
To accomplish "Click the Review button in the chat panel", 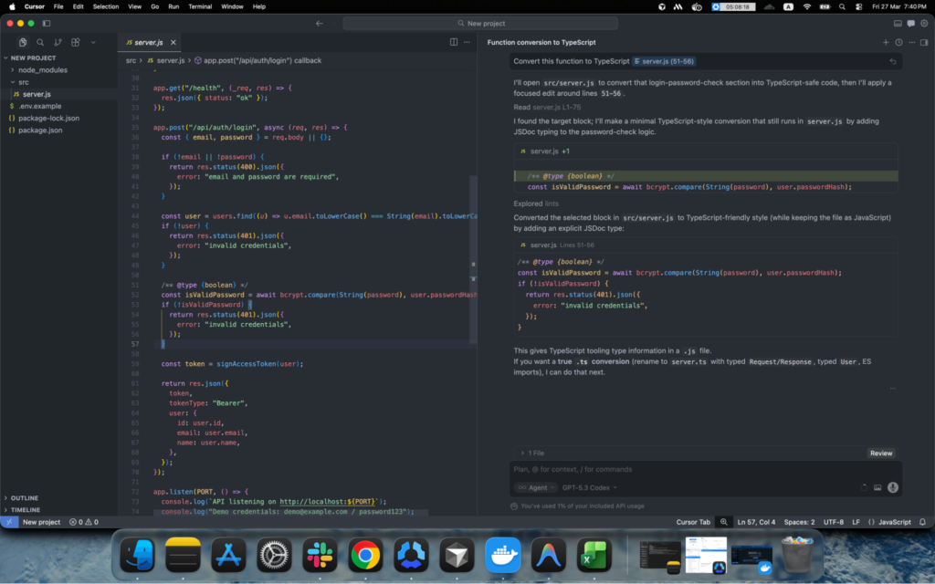I will [x=879, y=453].
